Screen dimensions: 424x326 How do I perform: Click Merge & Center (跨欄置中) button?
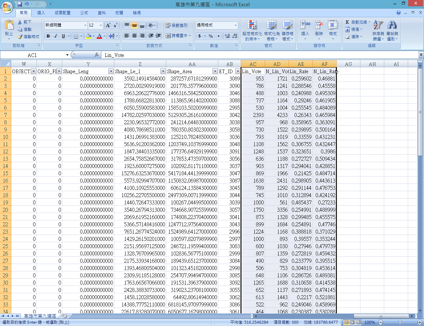click(x=177, y=36)
